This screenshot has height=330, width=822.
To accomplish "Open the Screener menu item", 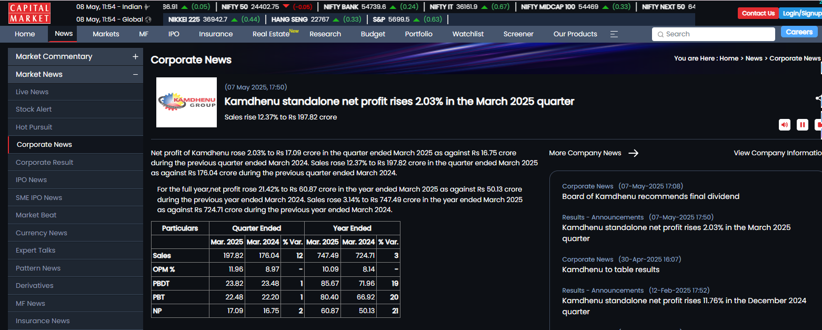I will (x=518, y=34).
